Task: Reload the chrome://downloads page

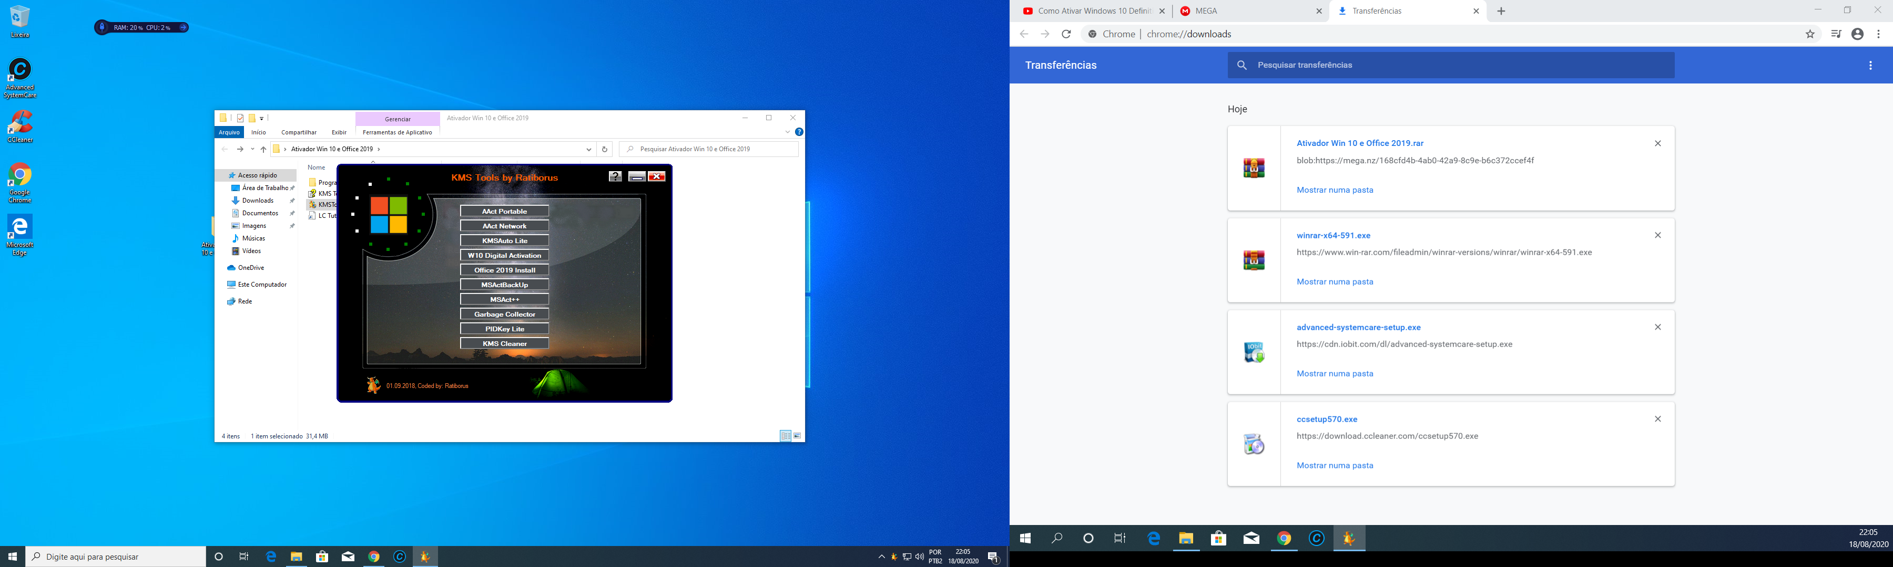Action: 1066,34
